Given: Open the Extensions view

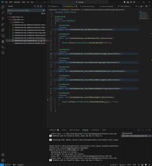Looking at the screenshot, I should point(3,30).
